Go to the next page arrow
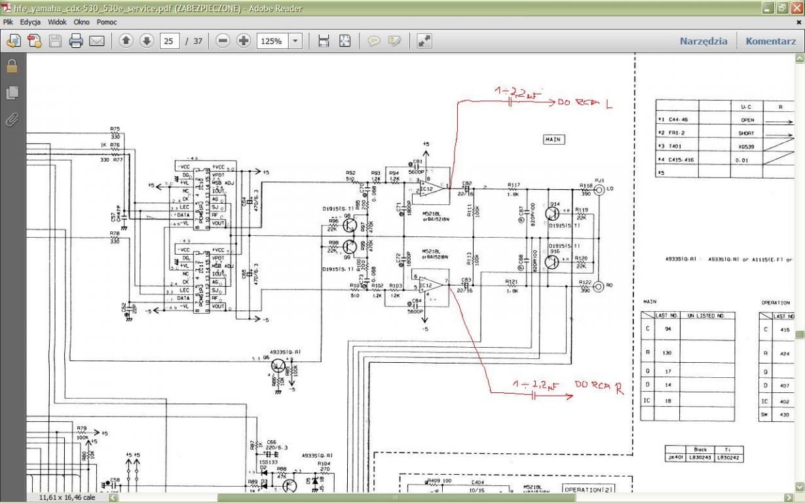Viewport: 805px width, 503px height. 147,41
